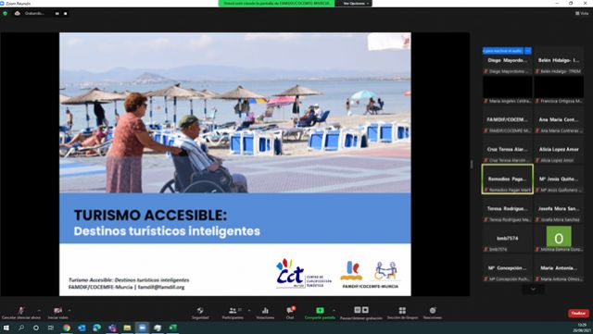This screenshot has width=593, height=334.
Task: Open Task View on taskbar
Action: click(51, 328)
